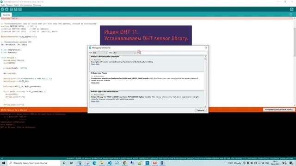
Task: Open File Explorer from the taskbar
Action: (102, 163)
